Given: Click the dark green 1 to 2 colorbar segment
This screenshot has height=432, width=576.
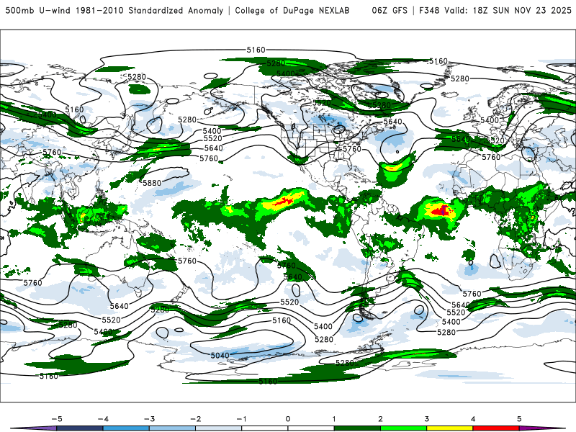Looking at the screenshot, I should (x=357, y=428).
